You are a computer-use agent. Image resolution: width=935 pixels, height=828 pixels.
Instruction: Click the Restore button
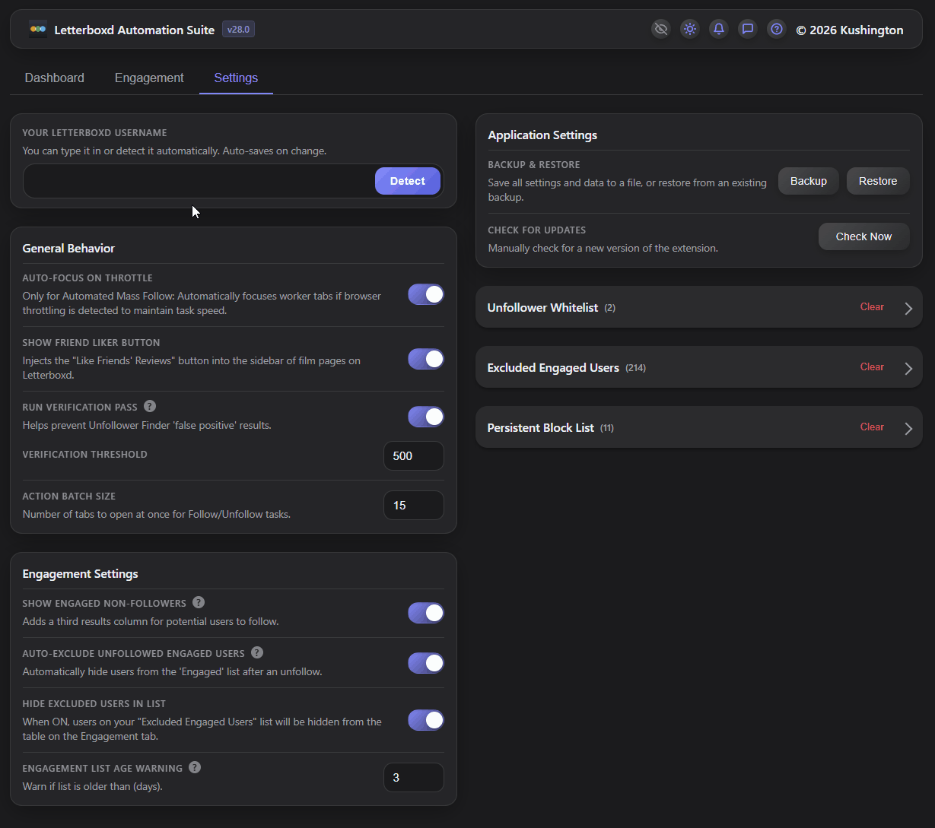tap(878, 181)
